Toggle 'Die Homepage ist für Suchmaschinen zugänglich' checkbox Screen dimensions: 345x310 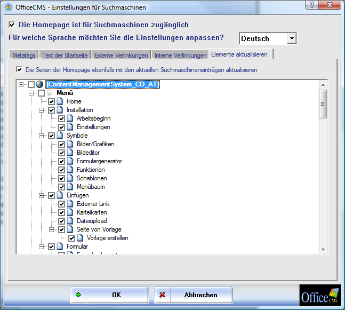(12, 25)
